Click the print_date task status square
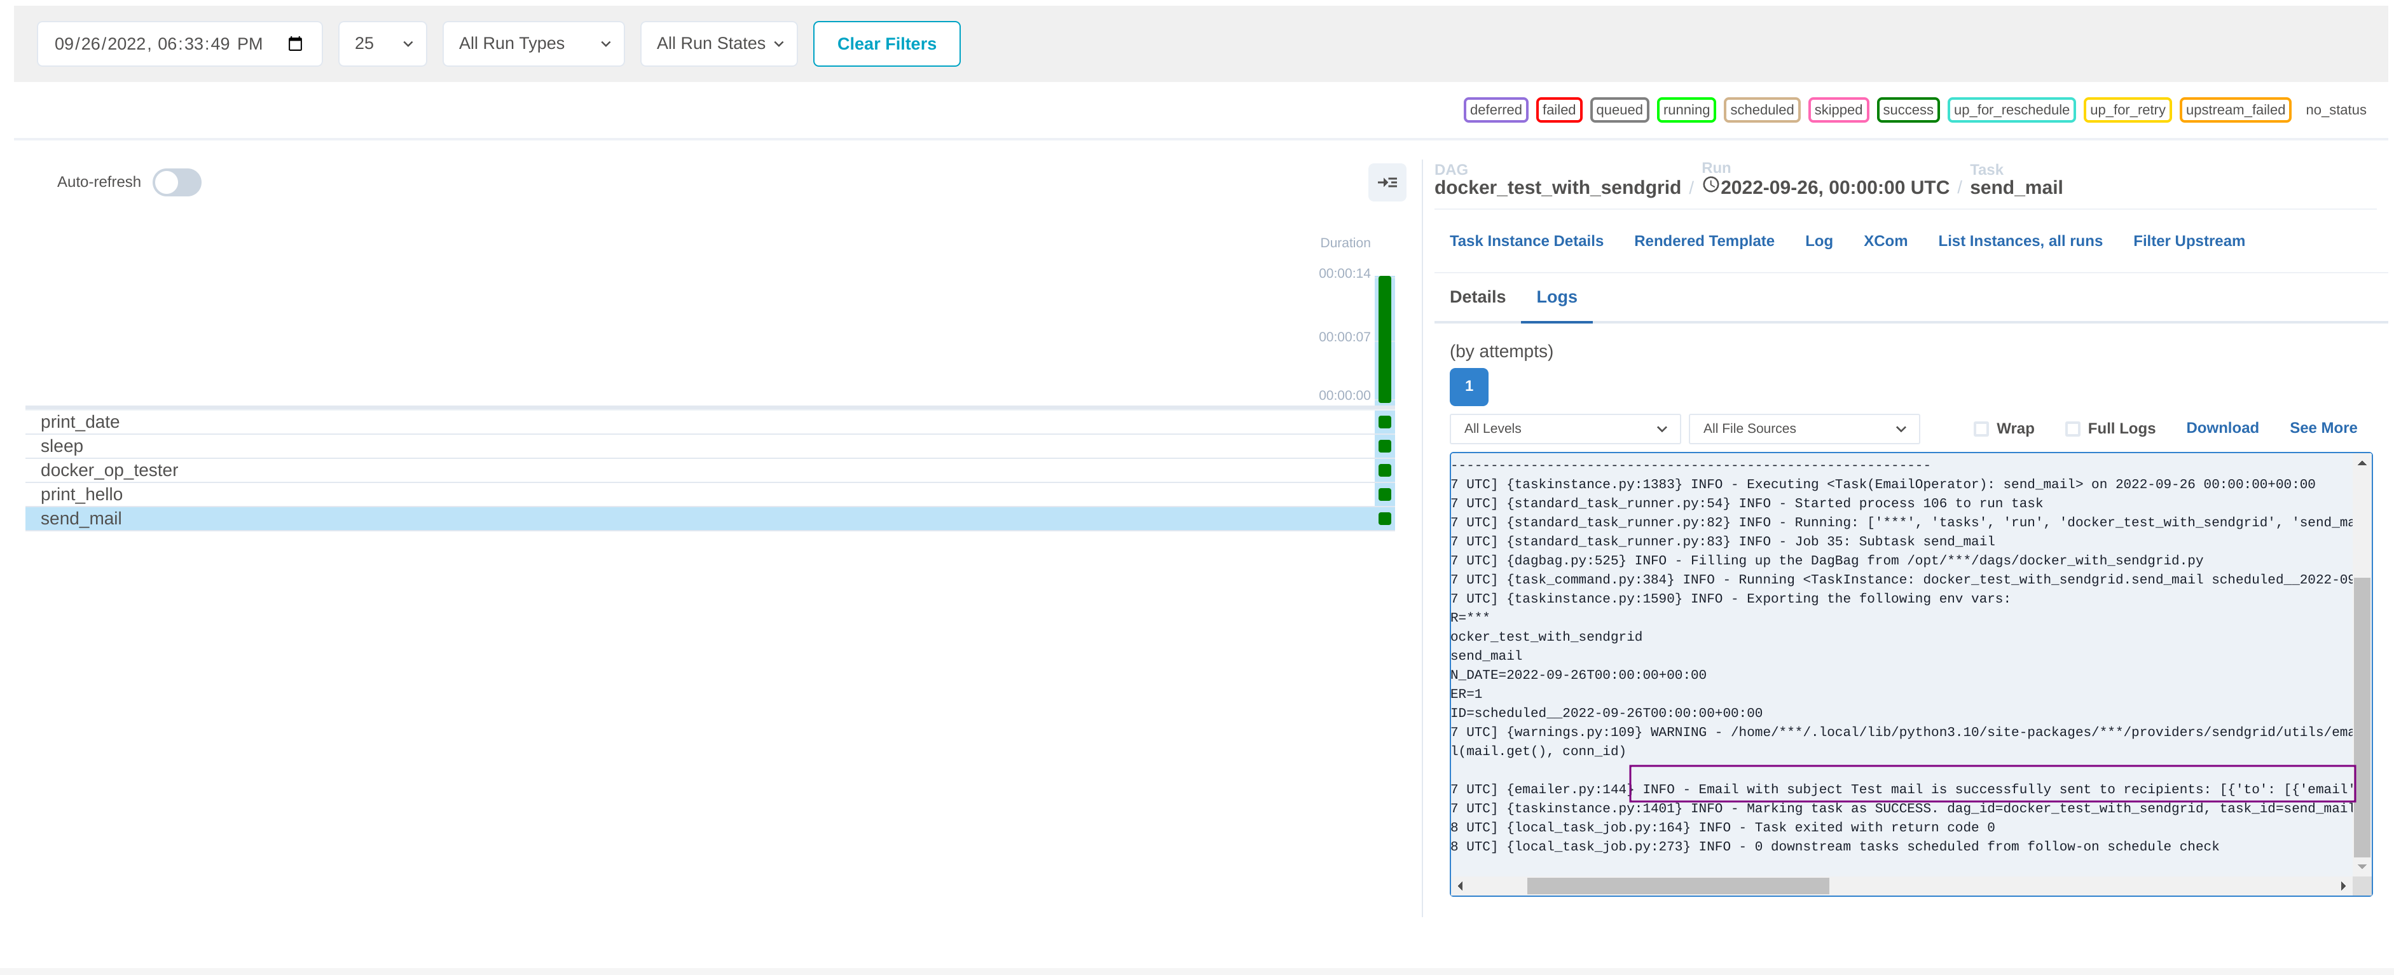 pyautogui.click(x=1384, y=421)
